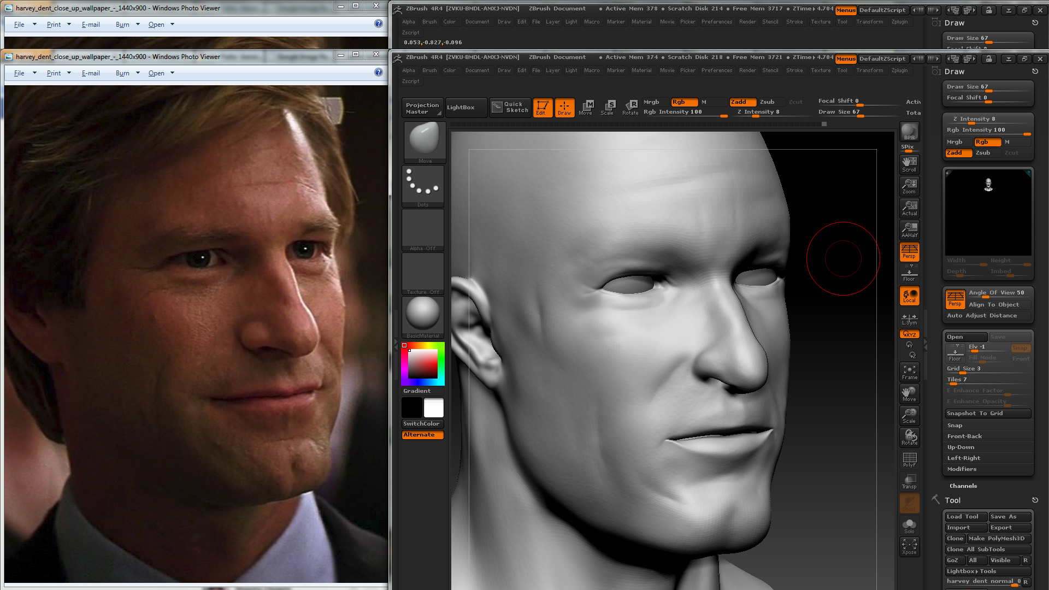Expand Open dropdown arrow in front Photo Viewer
This screenshot has width=1049, height=590.
coord(172,73)
